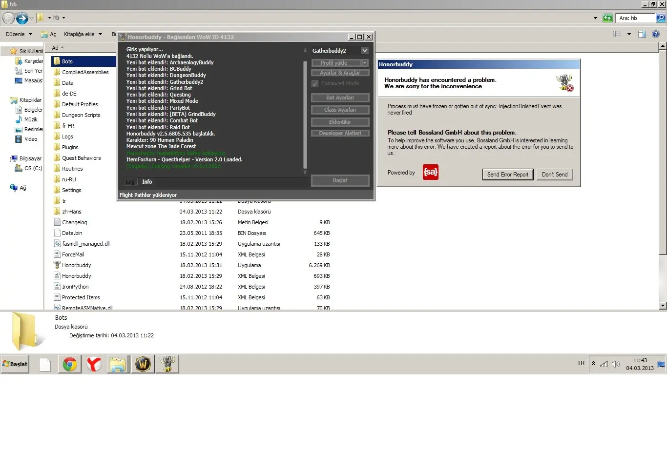Switch to the Info tab
The width and height of the screenshot is (667, 468).
(x=147, y=182)
